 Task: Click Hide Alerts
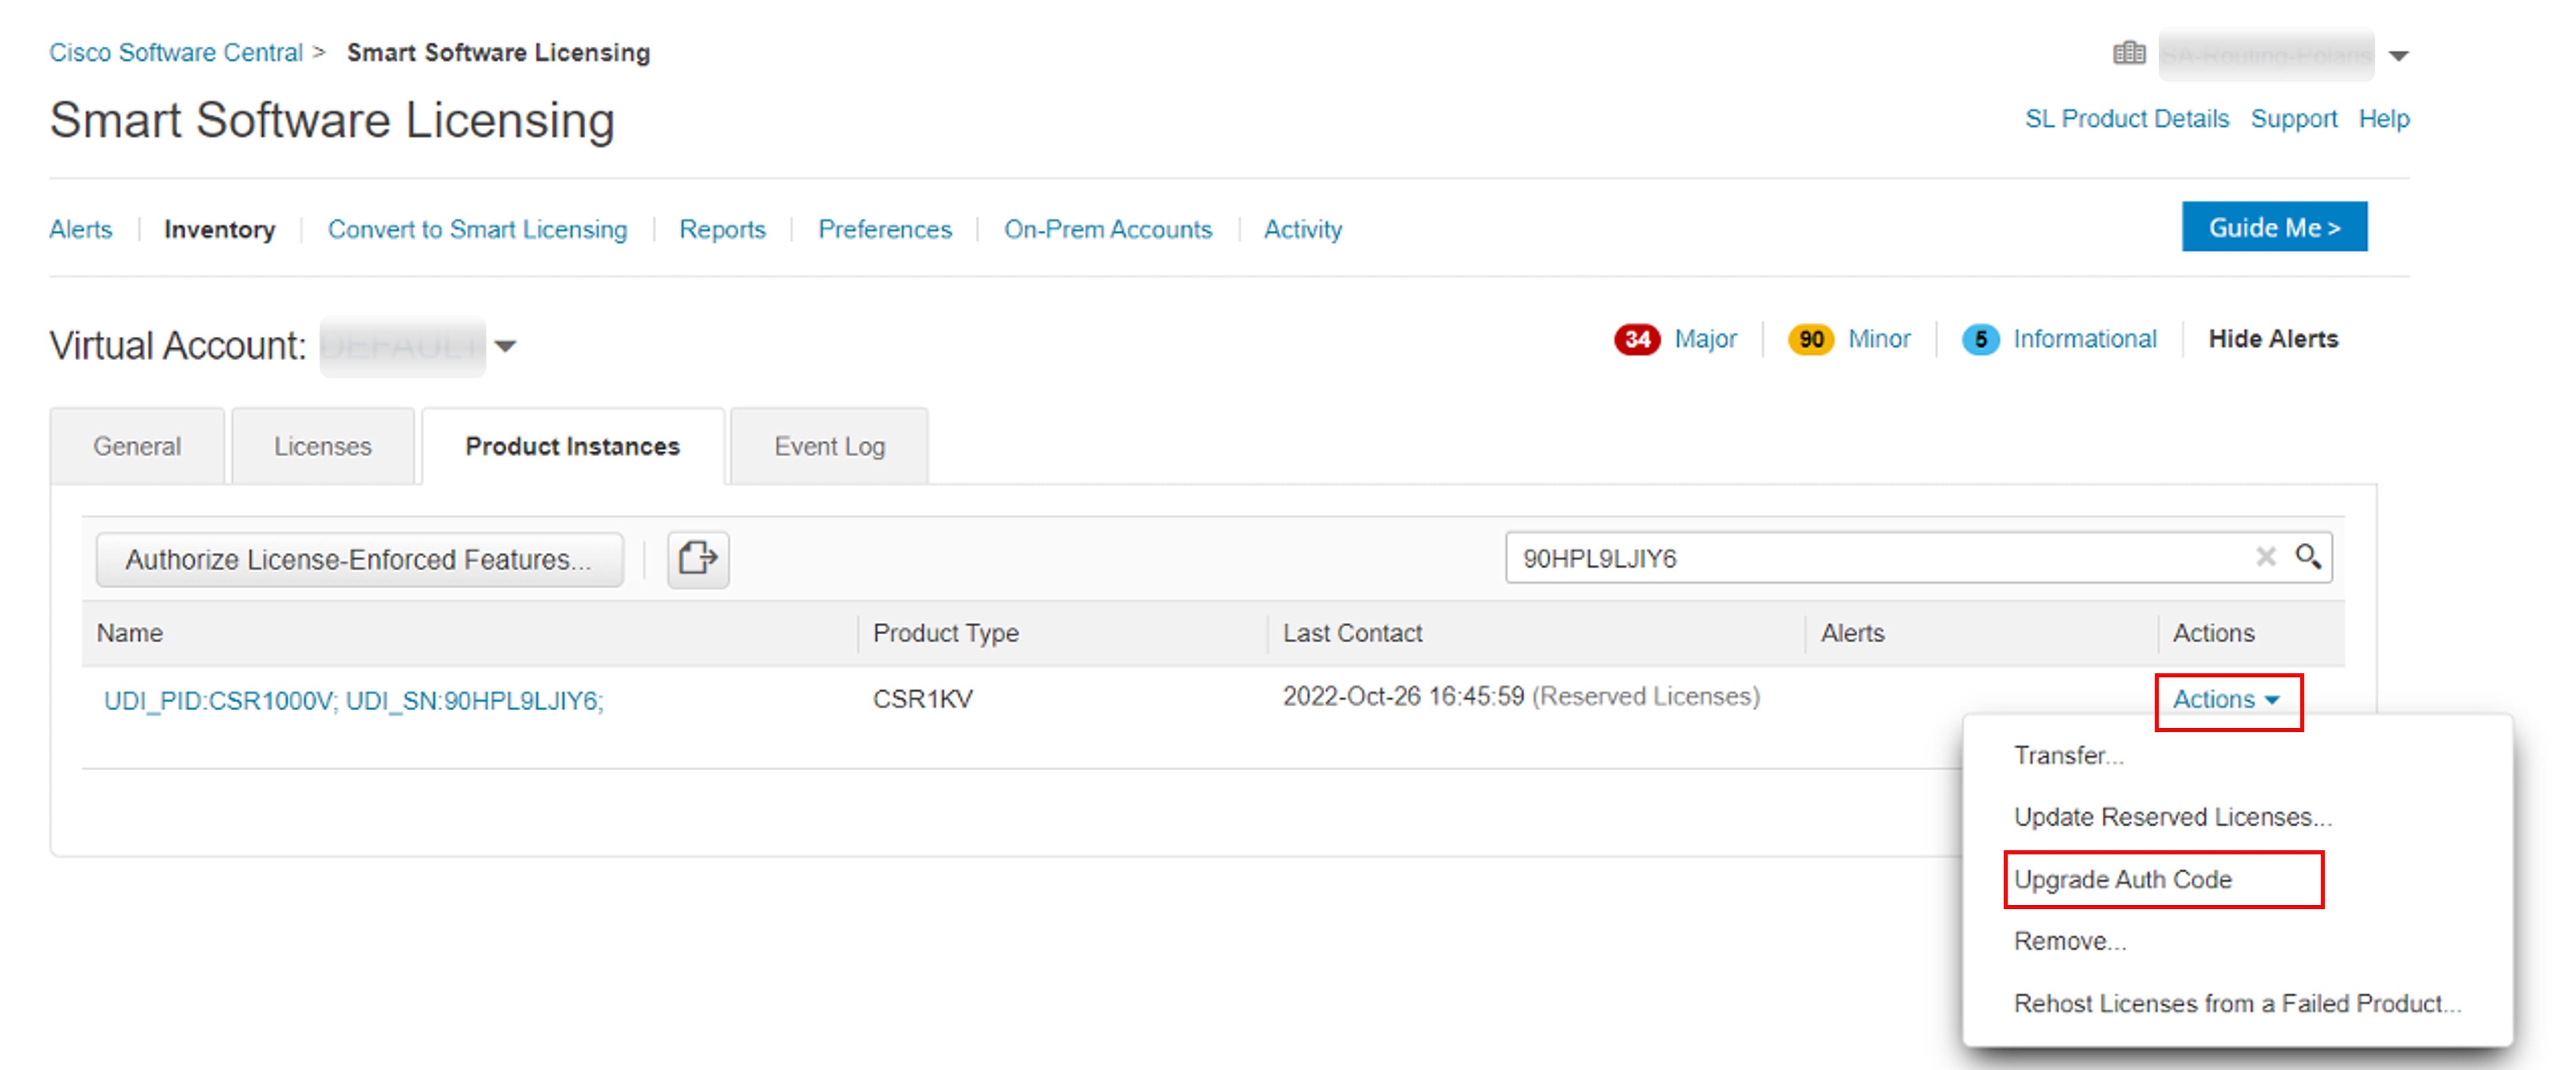coord(2272,339)
